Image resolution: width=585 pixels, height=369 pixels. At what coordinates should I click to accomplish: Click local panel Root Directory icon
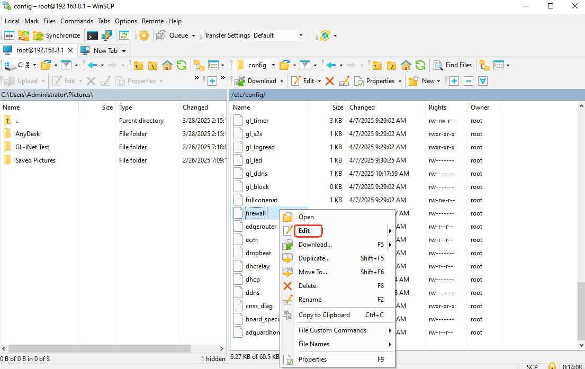coord(152,65)
